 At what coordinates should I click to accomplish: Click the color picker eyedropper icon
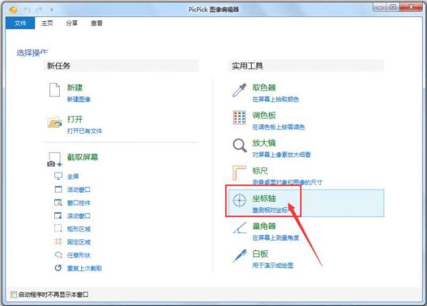[x=239, y=90]
